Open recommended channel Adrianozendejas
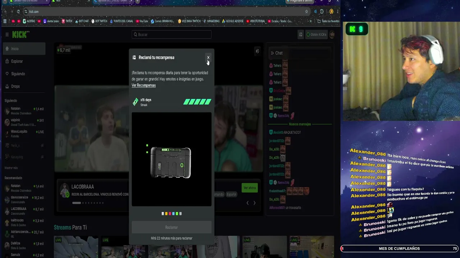The width and height of the screenshot is (460, 258). (24, 234)
